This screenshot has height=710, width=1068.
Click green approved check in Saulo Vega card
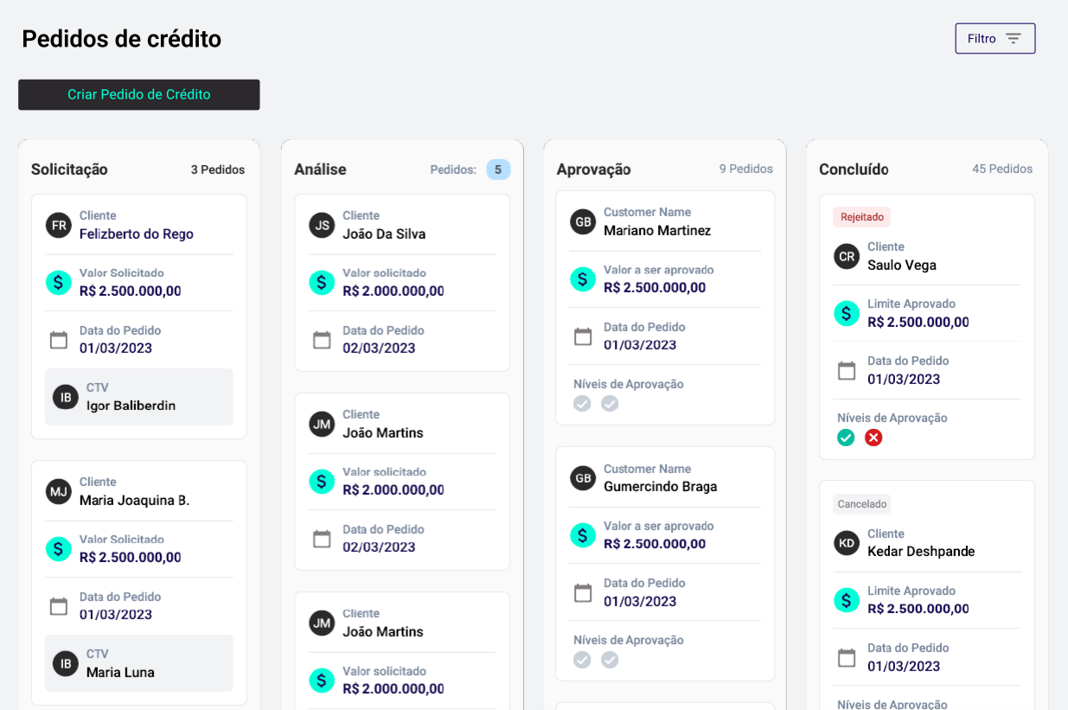pyautogui.click(x=846, y=438)
